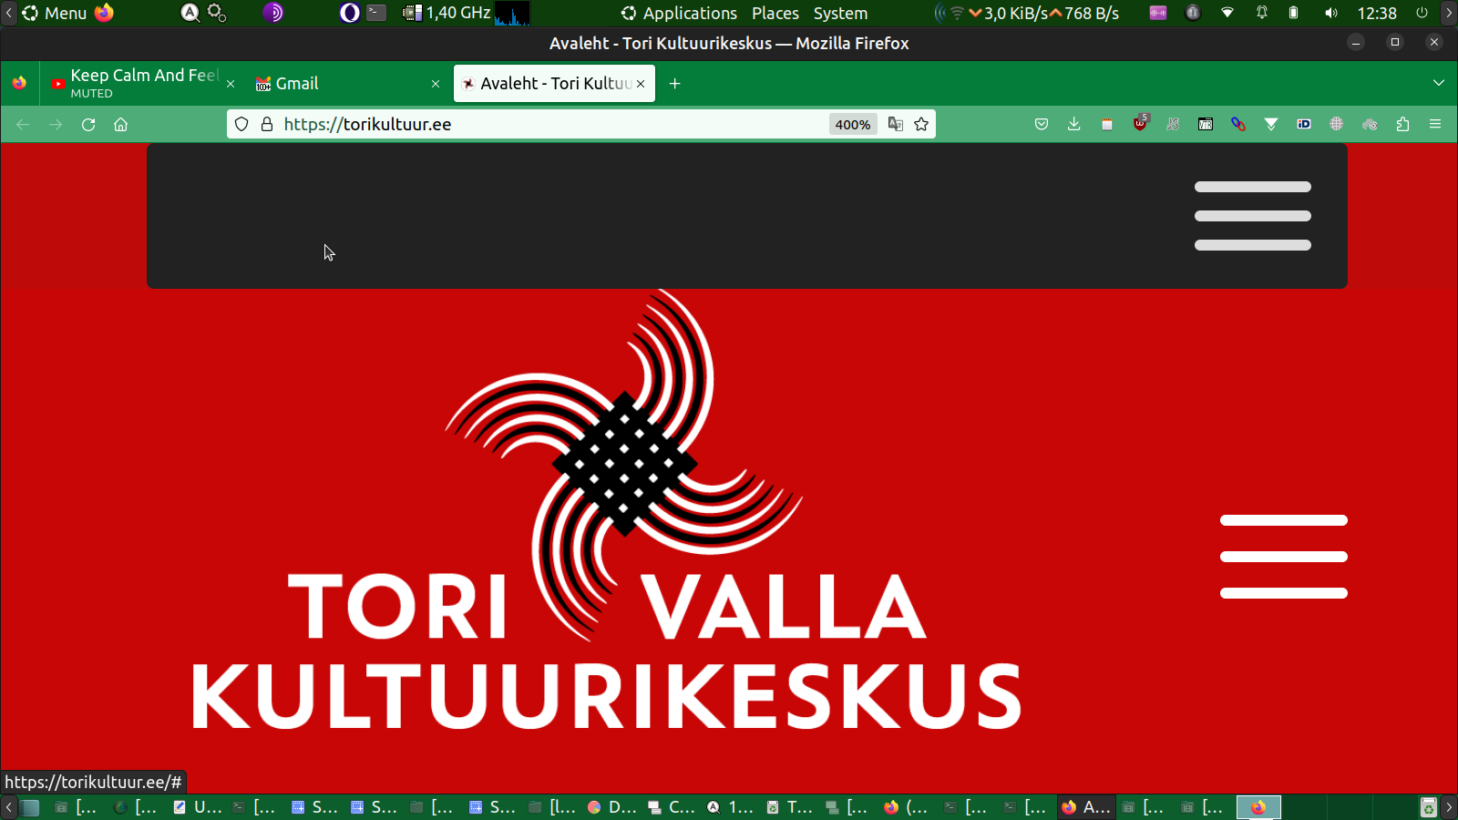The image size is (1458, 820).
Task: Open the Firefox application menu
Action: point(1435,125)
